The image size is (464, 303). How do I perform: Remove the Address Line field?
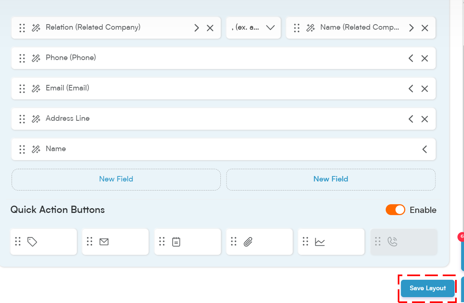(x=425, y=119)
